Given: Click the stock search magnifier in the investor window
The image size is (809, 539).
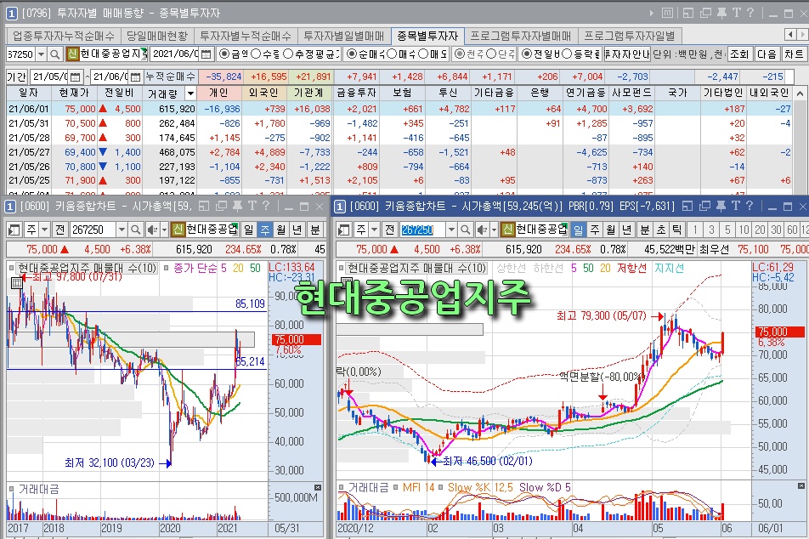Looking at the screenshot, I should point(54,54).
